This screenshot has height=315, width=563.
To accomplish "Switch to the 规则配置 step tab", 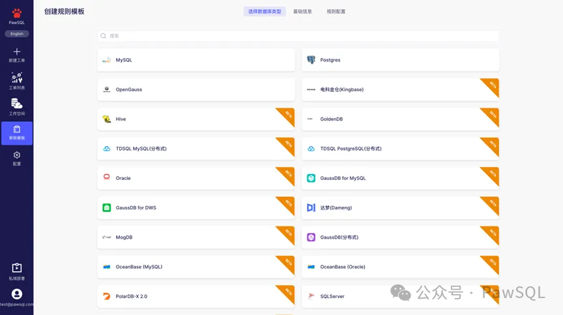I will point(336,12).
